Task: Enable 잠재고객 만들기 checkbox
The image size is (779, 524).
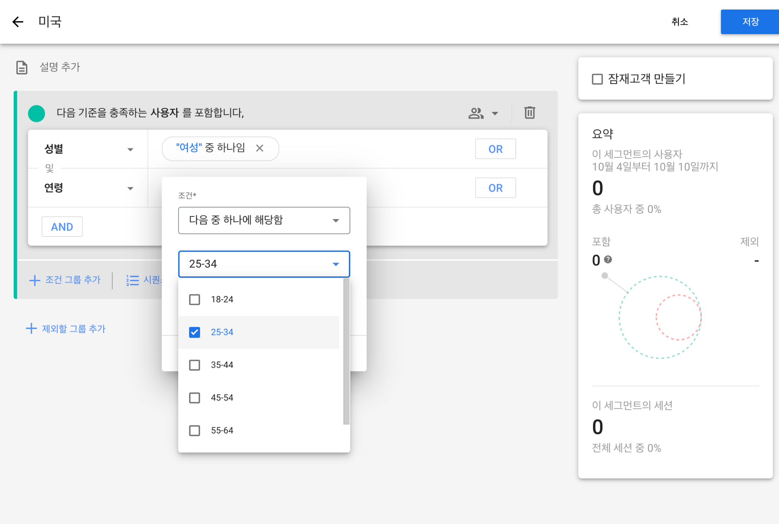Action: [597, 79]
